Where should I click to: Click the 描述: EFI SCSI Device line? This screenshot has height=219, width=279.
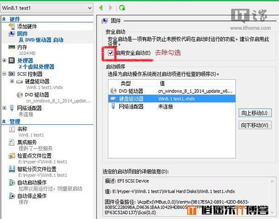[x=127, y=181]
